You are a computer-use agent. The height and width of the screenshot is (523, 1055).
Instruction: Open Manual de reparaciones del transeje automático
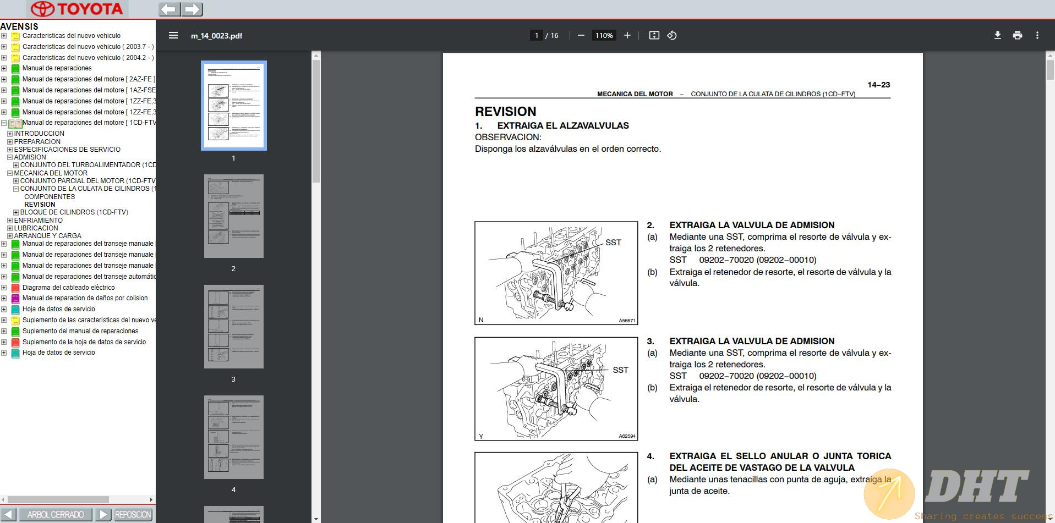[89, 277]
